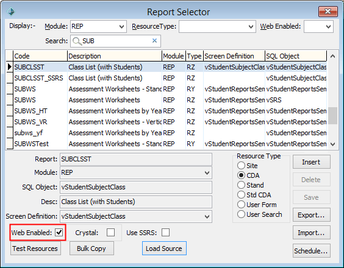Image resolution: width=344 pixels, height=268 pixels.
Task: Open the Web Enabled filter dropdown
Action: click(328, 27)
